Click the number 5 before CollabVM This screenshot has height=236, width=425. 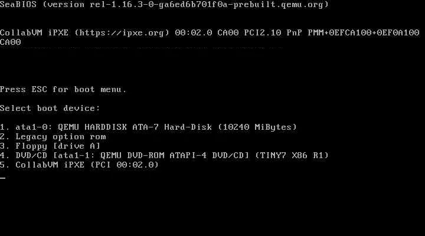4,165
